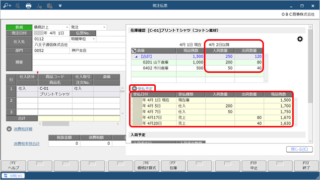This screenshot has width=320, height=180.
Task: Click the 商品コード column header
Action: [x=55, y=77]
